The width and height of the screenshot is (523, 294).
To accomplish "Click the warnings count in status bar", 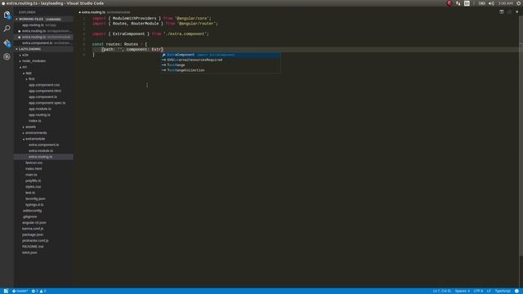I will [43, 291].
